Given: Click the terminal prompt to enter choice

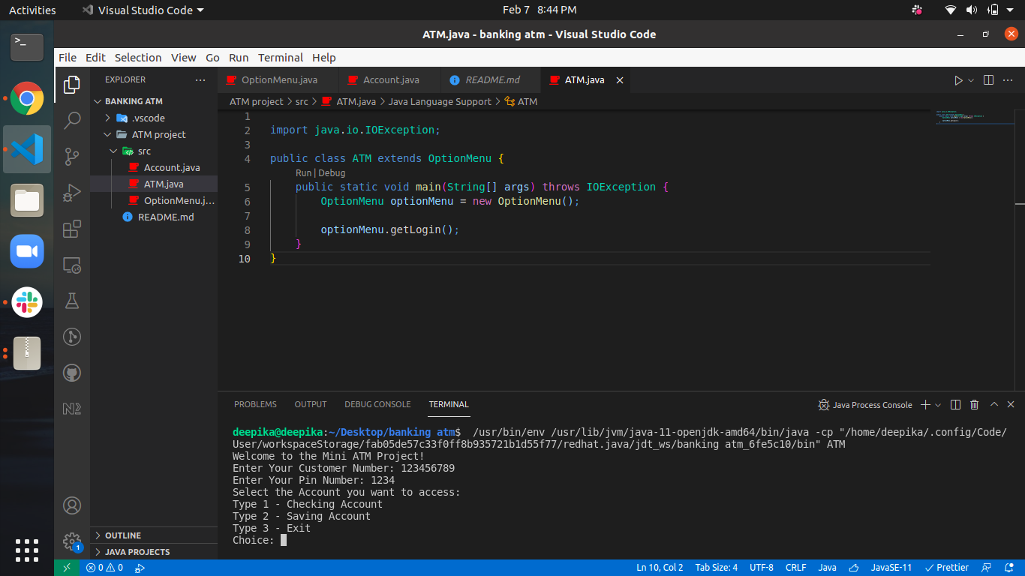Looking at the screenshot, I should 285,540.
